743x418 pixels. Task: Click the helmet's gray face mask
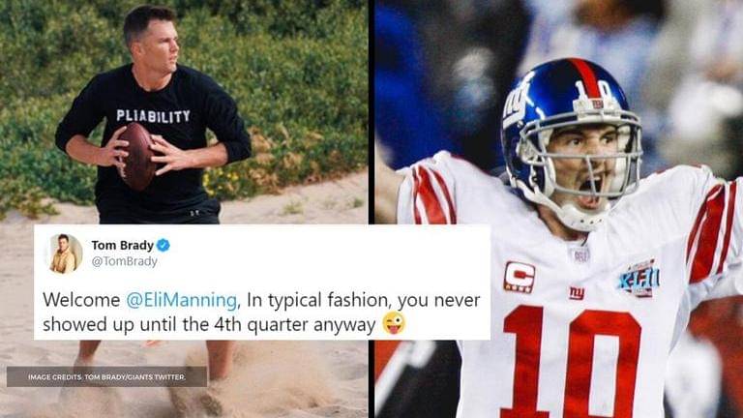tap(580, 157)
